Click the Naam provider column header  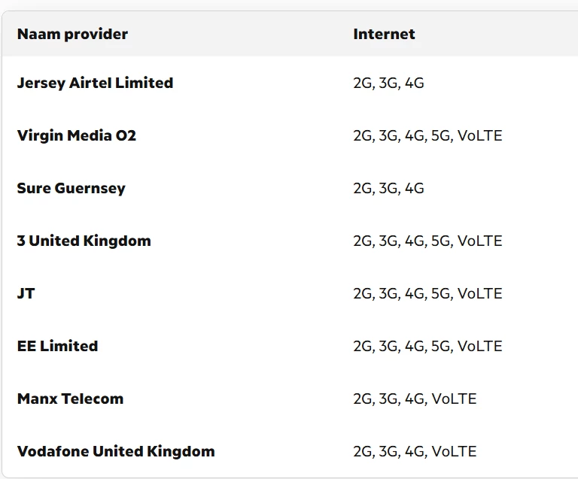(x=72, y=35)
